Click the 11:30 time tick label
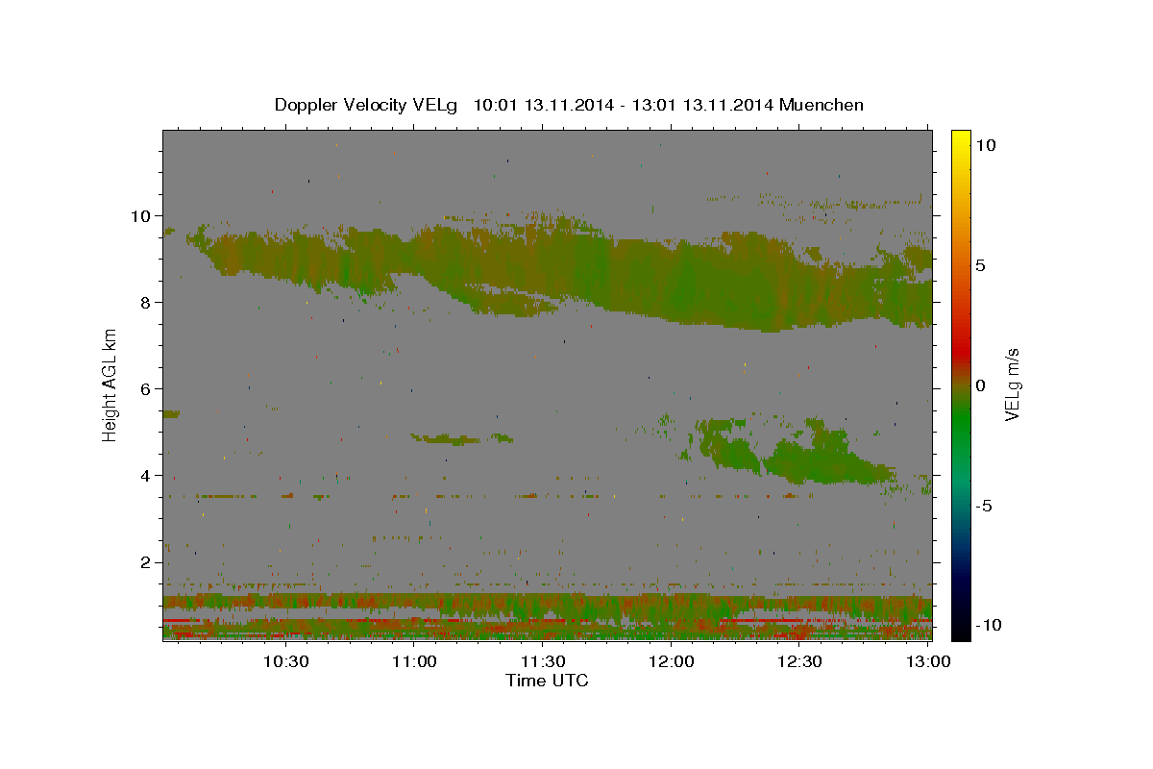 (x=543, y=661)
